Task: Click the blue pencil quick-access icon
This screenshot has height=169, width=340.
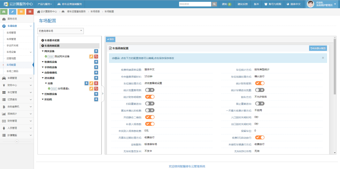Action: [x=12, y=12]
